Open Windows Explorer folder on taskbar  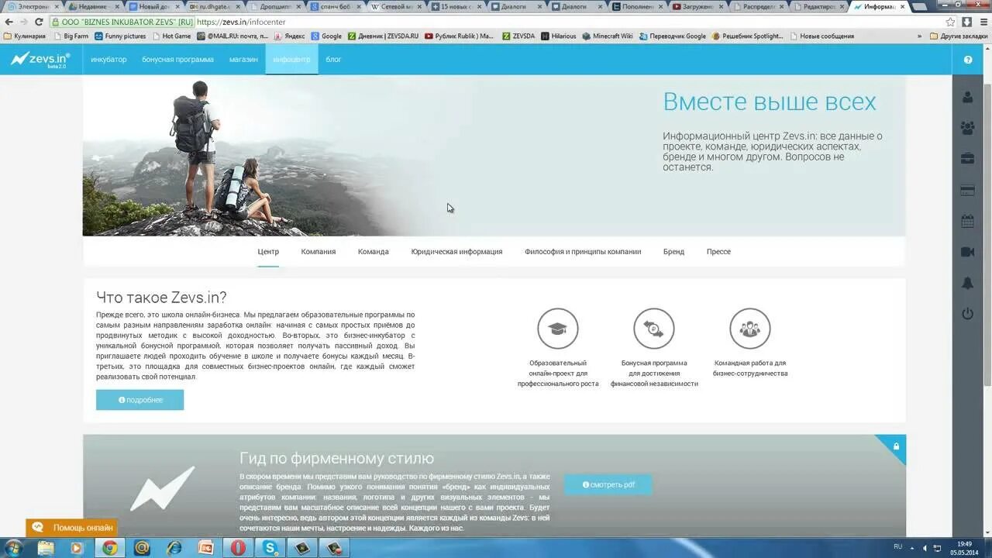pyautogui.click(x=46, y=548)
